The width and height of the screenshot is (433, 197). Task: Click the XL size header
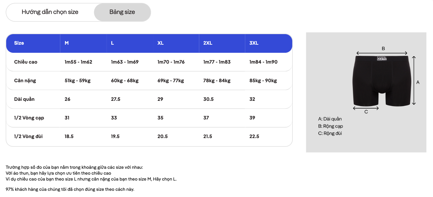pyautogui.click(x=160, y=43)
